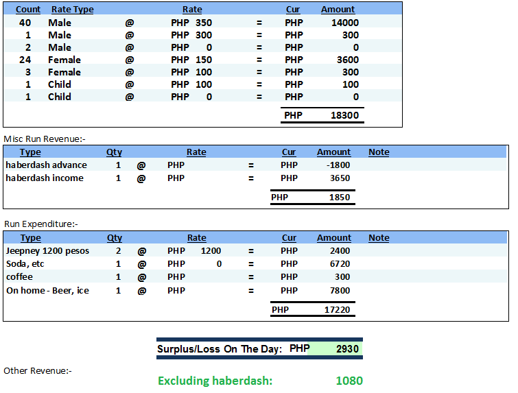Select the Count column header
This screenshot has width=518, height=393.
tap(28, 10)
